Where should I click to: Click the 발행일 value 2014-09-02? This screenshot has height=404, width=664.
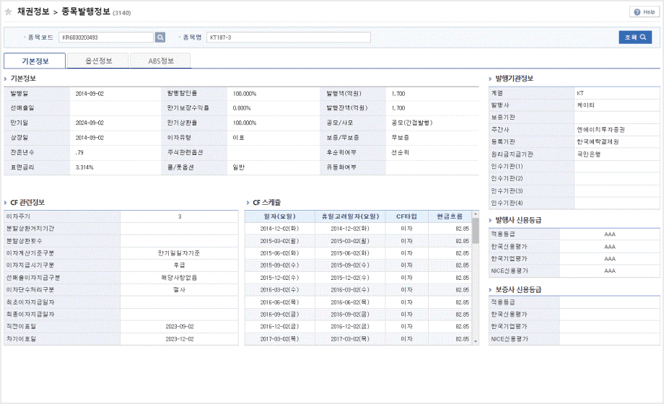(x=89, y=94)
